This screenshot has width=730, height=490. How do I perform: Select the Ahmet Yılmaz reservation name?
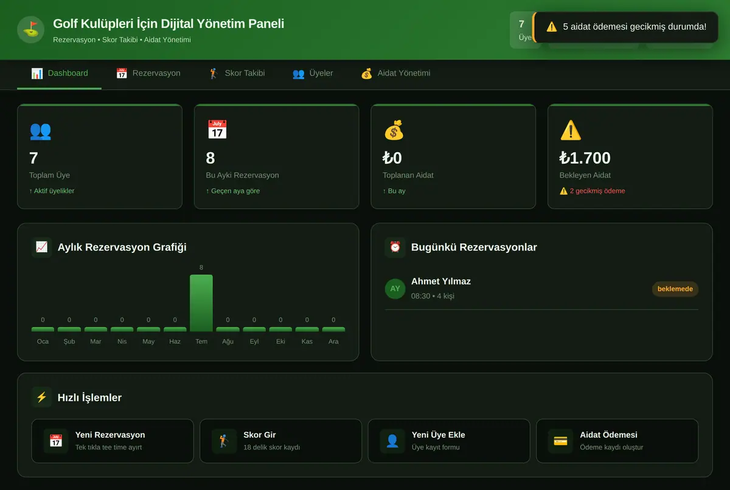441,281
